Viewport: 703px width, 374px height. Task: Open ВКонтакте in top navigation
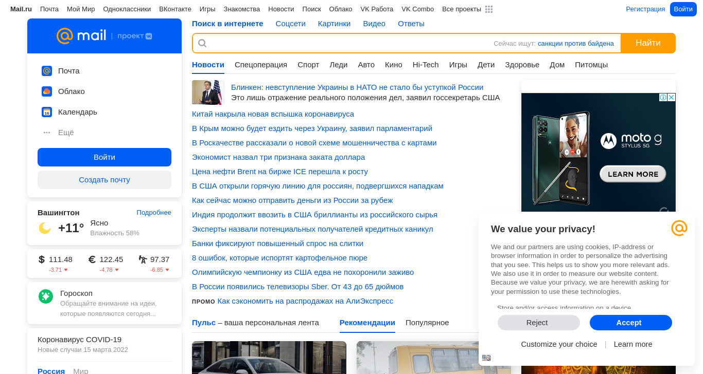click(x=175, y=9)
